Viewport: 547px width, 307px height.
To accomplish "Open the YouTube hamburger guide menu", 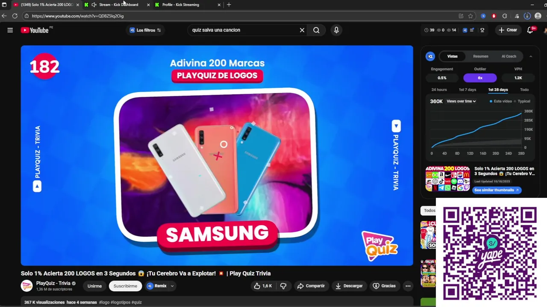I will tap(10, 30).
